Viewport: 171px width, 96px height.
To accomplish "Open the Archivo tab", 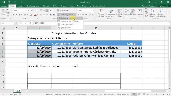I will [4, 6].
